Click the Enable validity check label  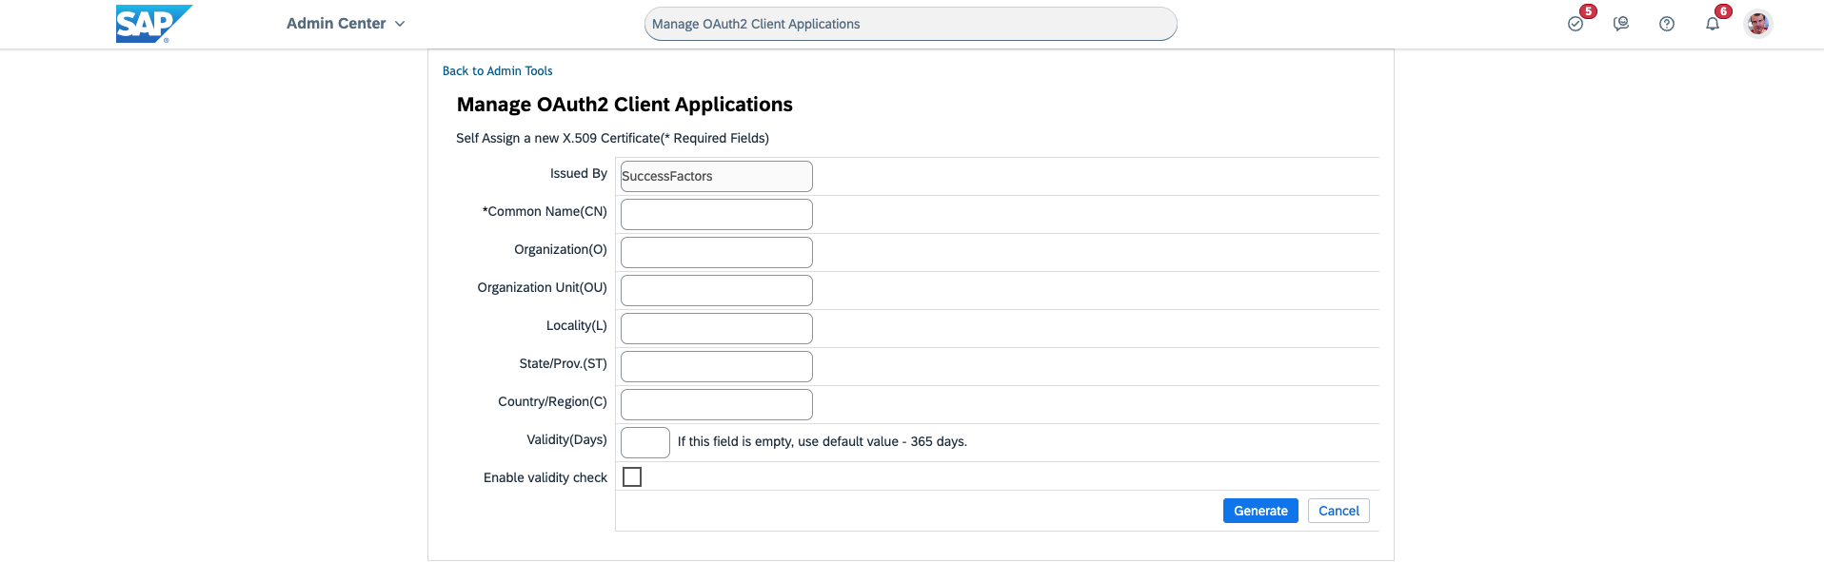[545, 477]
